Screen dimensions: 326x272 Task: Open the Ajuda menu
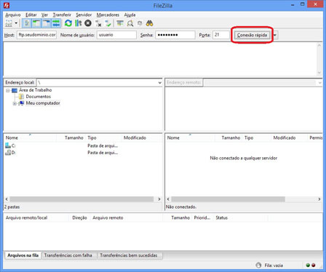130,15
